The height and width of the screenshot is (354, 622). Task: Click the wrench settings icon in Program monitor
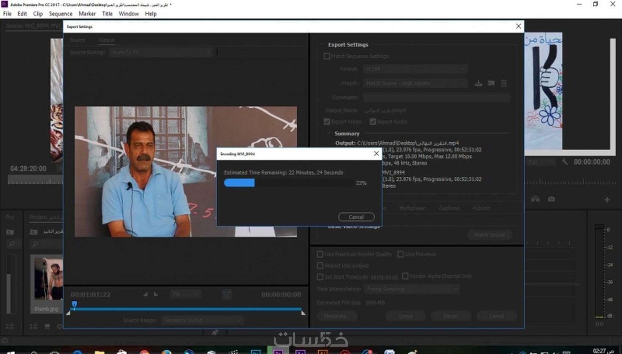tap(565, 162)
